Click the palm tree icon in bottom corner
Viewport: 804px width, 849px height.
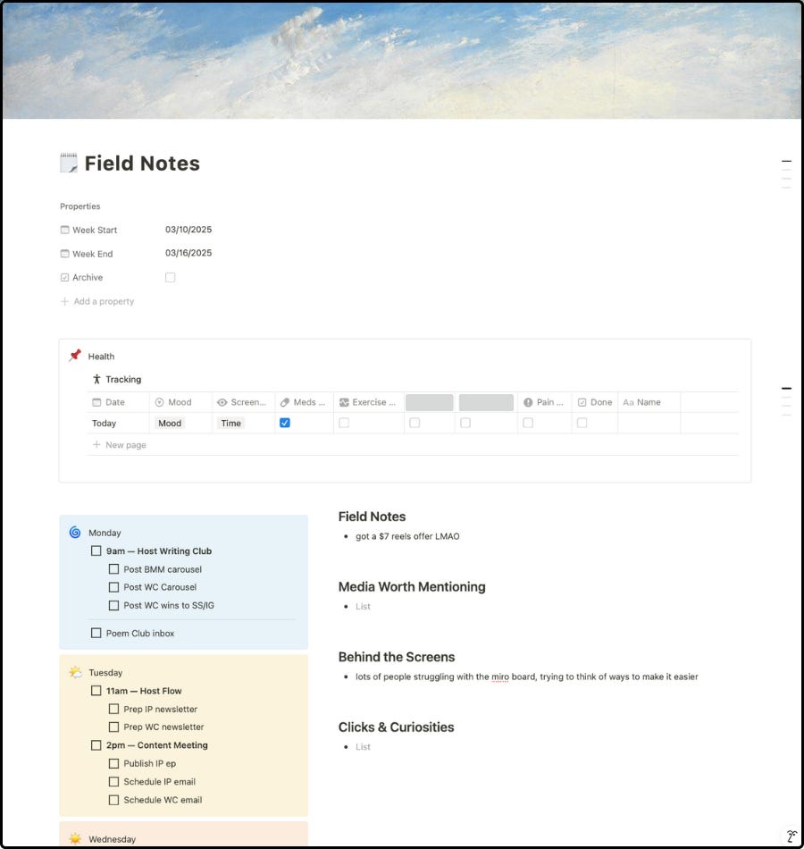pyautogui.click(x=792, y=836)
